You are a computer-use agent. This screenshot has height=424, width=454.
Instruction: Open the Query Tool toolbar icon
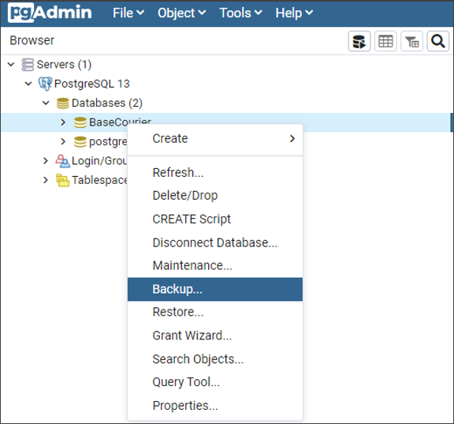coord(359,41)
